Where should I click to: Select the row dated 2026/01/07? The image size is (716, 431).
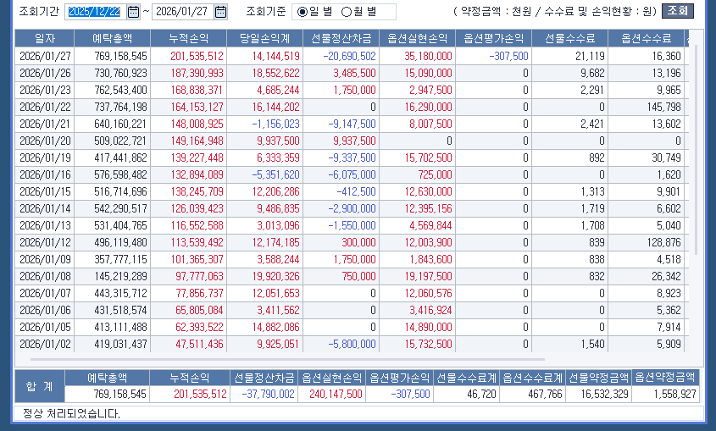352,293
